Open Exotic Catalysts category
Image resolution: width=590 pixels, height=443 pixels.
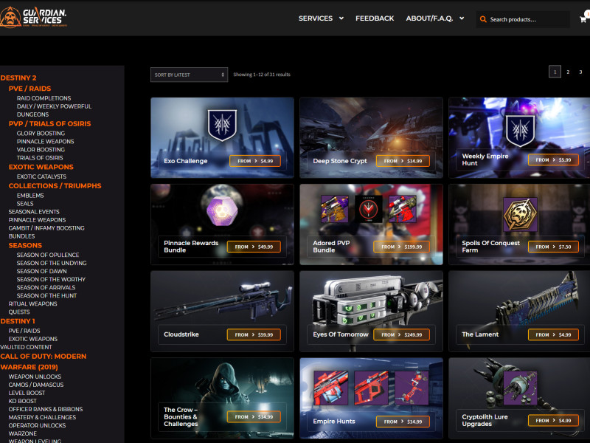[41, 176]
